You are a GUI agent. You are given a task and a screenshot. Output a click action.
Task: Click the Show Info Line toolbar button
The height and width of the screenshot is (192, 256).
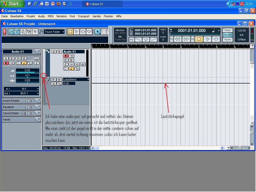[17, 31]
